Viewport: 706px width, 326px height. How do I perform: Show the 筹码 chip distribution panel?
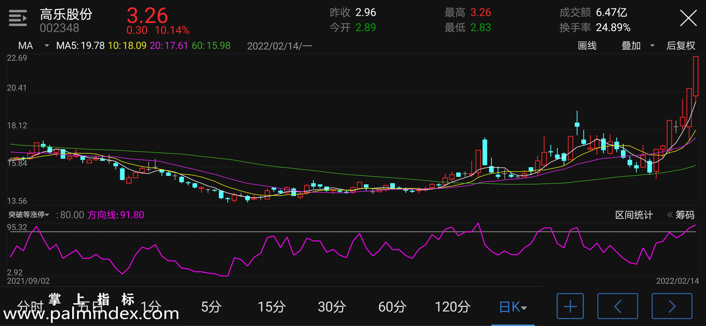click(x=681, y=215)
